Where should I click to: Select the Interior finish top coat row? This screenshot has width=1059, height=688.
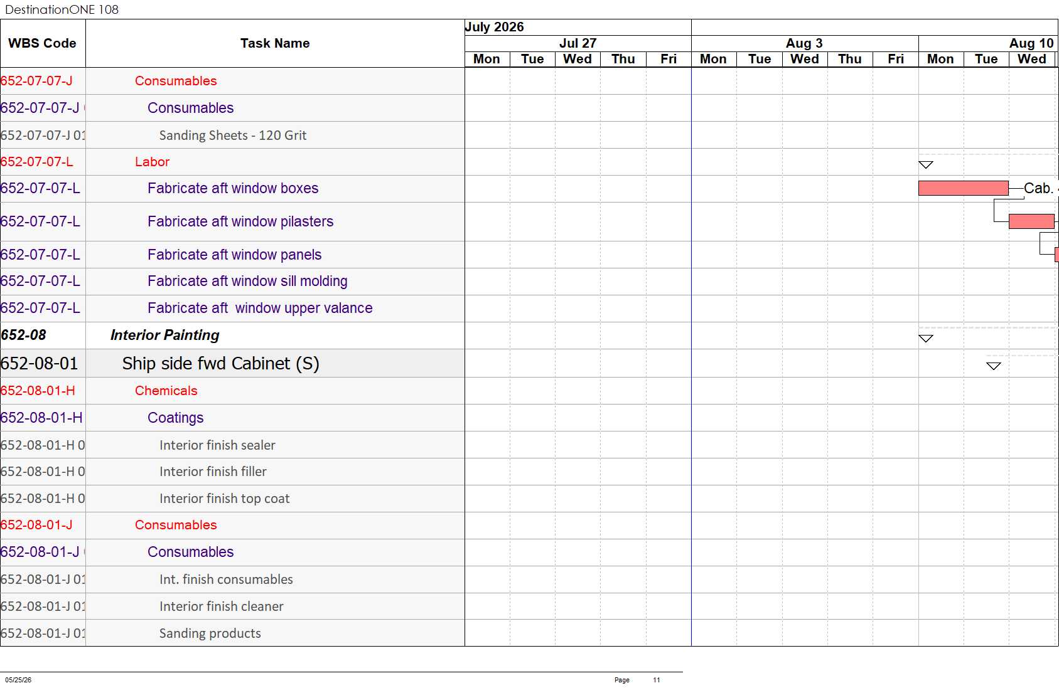point(232,499)
